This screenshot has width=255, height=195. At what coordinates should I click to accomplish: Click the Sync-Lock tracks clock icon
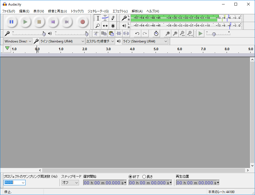[x=156, y=34]
